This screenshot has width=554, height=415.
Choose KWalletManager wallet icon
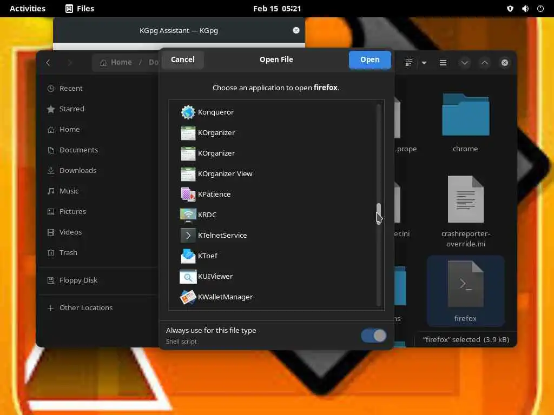188,297
